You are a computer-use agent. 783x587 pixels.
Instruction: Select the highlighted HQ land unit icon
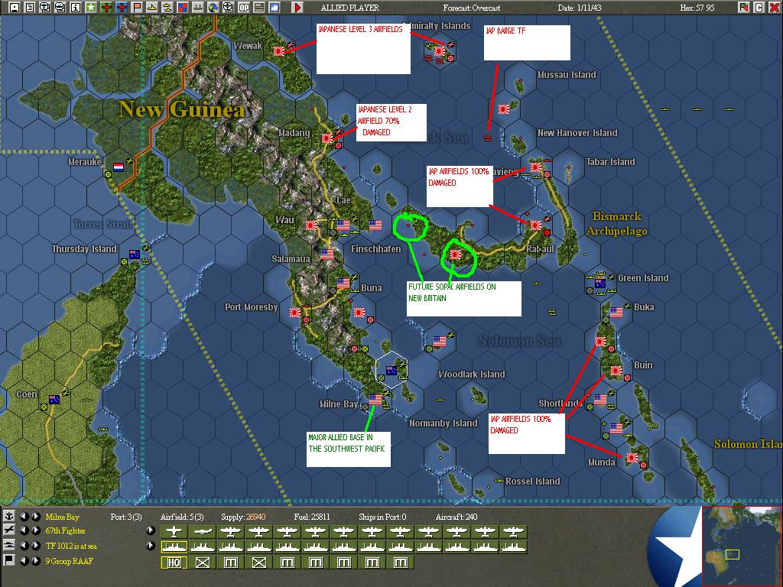pos(174,563)
